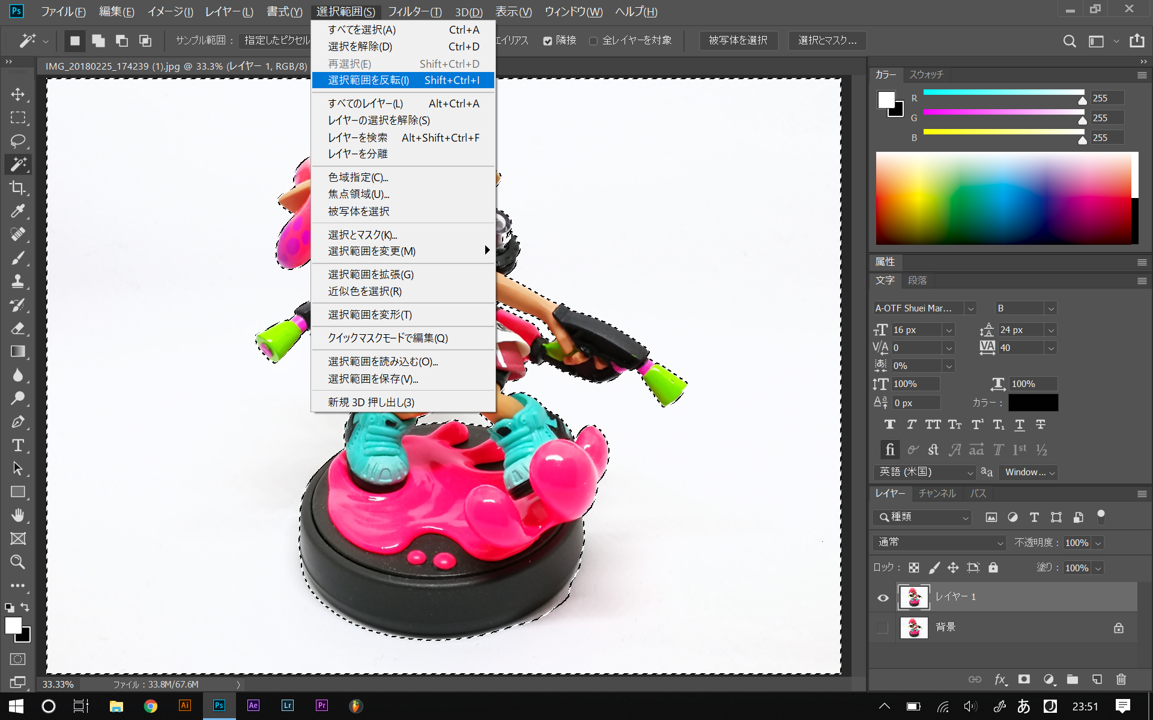
Task: Choose 選択範囲を反転(I) from the menu
Action: coord(403,80)
